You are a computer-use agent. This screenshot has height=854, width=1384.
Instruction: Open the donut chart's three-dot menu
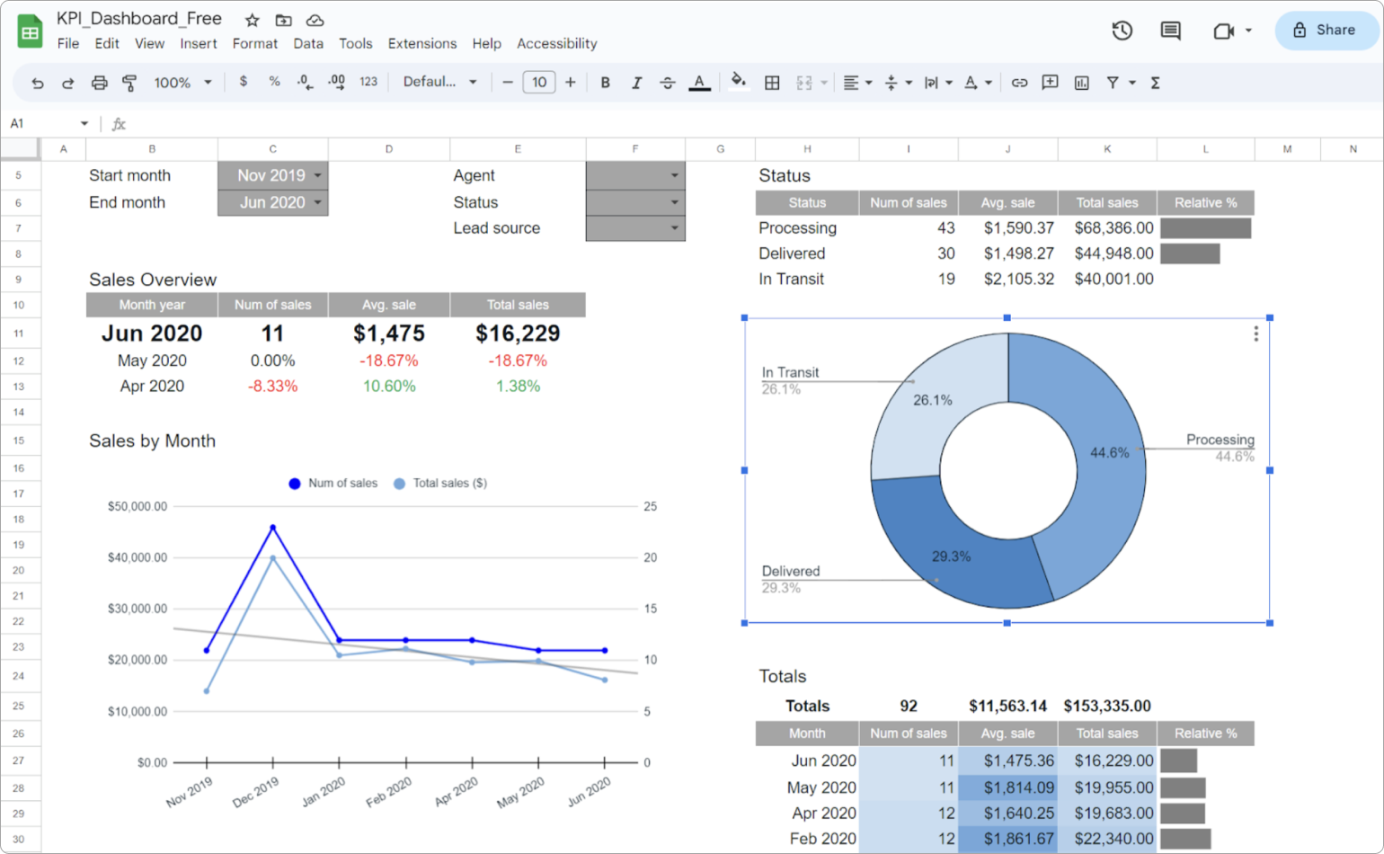[1255, 334]
